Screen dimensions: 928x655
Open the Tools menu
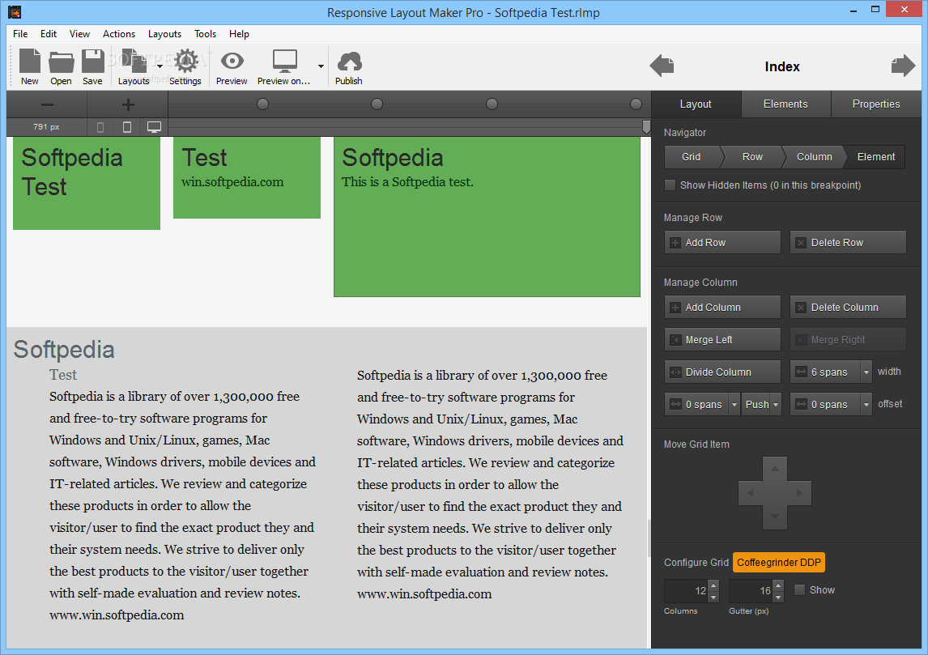pos(206,34)
